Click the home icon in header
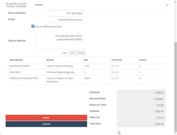 pos(167,5)
